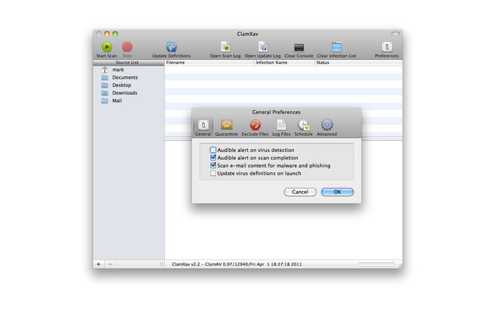Click the red Stop scan icon
This screenshot has width=496, height=310.
[127, 47]
